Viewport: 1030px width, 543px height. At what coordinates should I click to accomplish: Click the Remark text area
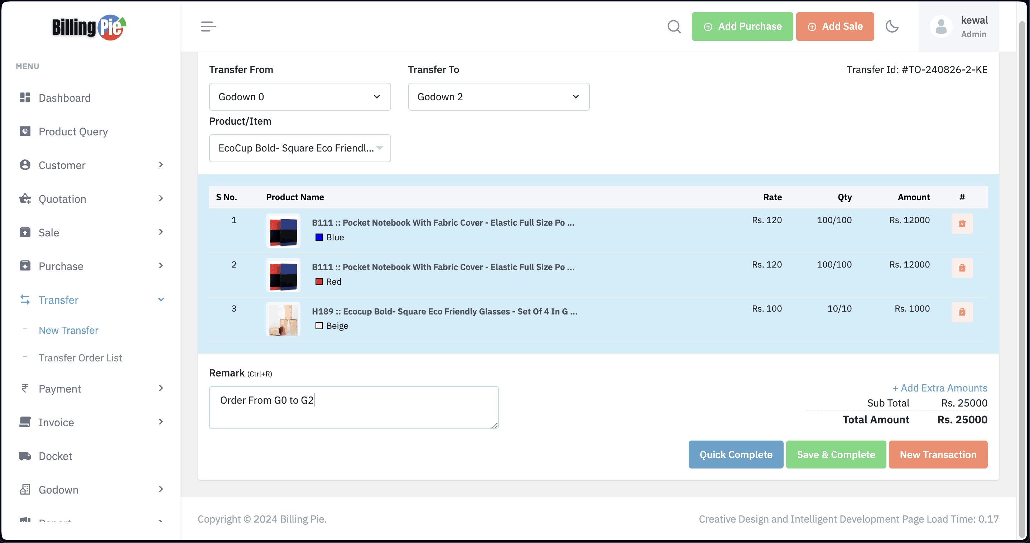[x=353, y=408]
